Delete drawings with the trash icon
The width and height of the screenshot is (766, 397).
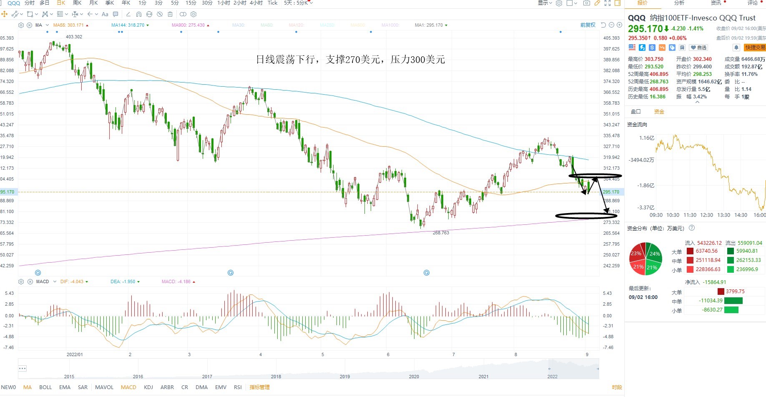pyautogui.click(x=170, y=14)
